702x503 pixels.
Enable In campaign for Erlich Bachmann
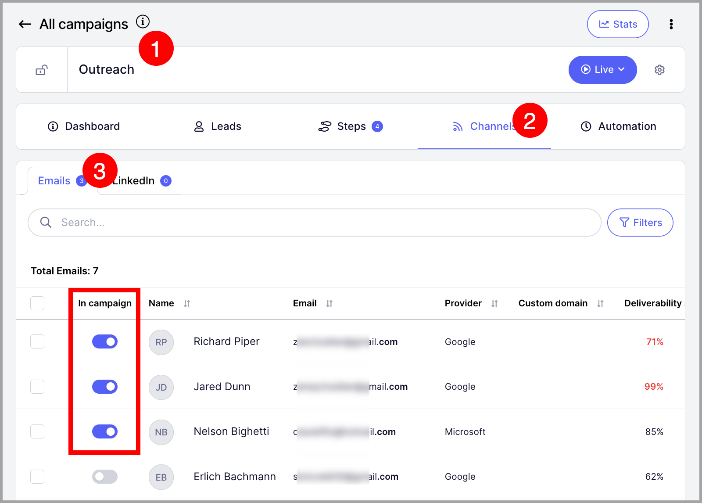(105, 477)
